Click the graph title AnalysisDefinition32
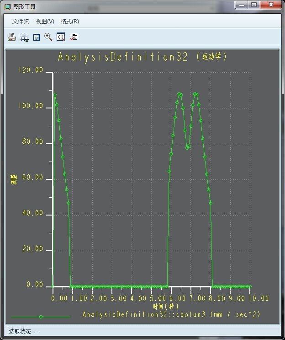This screenshot has width=285, height=340. (123, 57)
